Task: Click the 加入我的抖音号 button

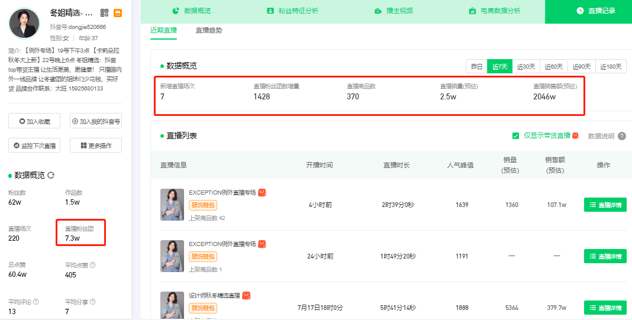Action: [x=96, y=121]
